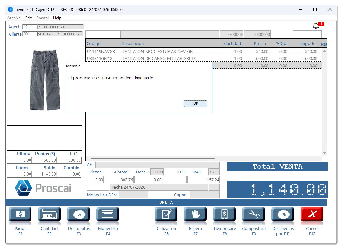Dismiss the message with OK
The width and height of the screenshot is (343, 249).
pyautogui.click(x=195, y=103)
